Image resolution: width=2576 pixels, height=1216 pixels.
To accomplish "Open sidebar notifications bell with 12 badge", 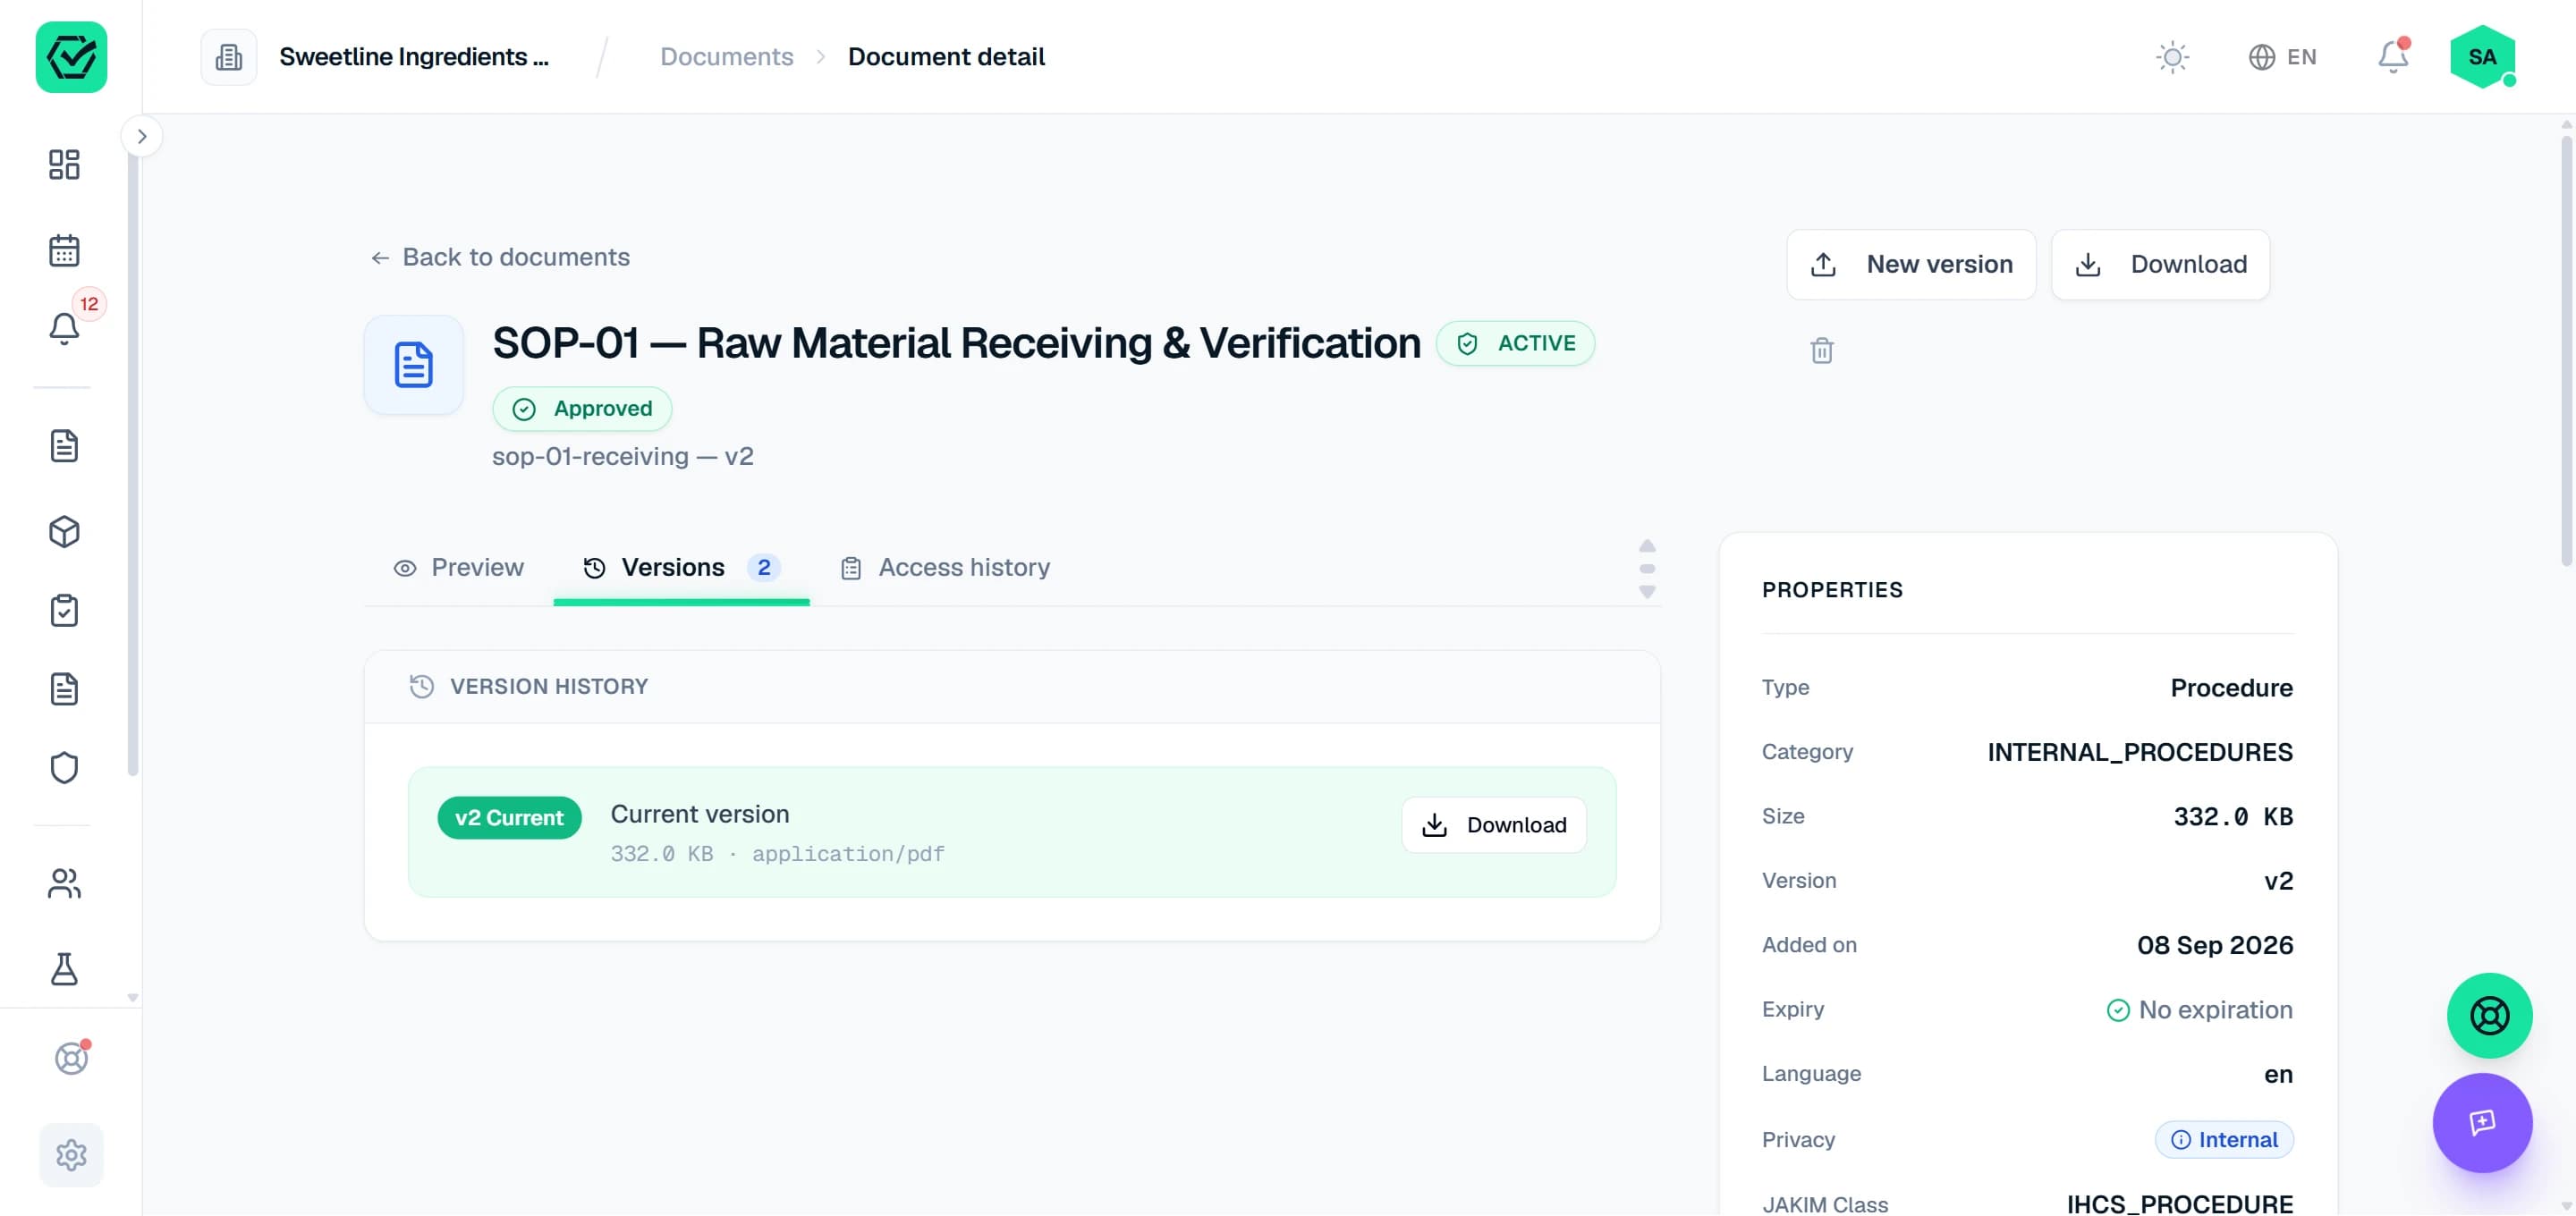I will pyautogui.click(x=64, y=328).
